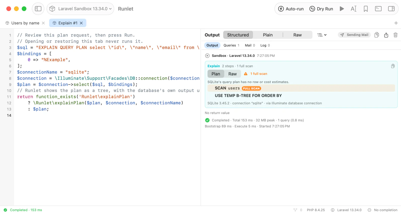Click the AI text formatting icon

click(x=354, y=9)
